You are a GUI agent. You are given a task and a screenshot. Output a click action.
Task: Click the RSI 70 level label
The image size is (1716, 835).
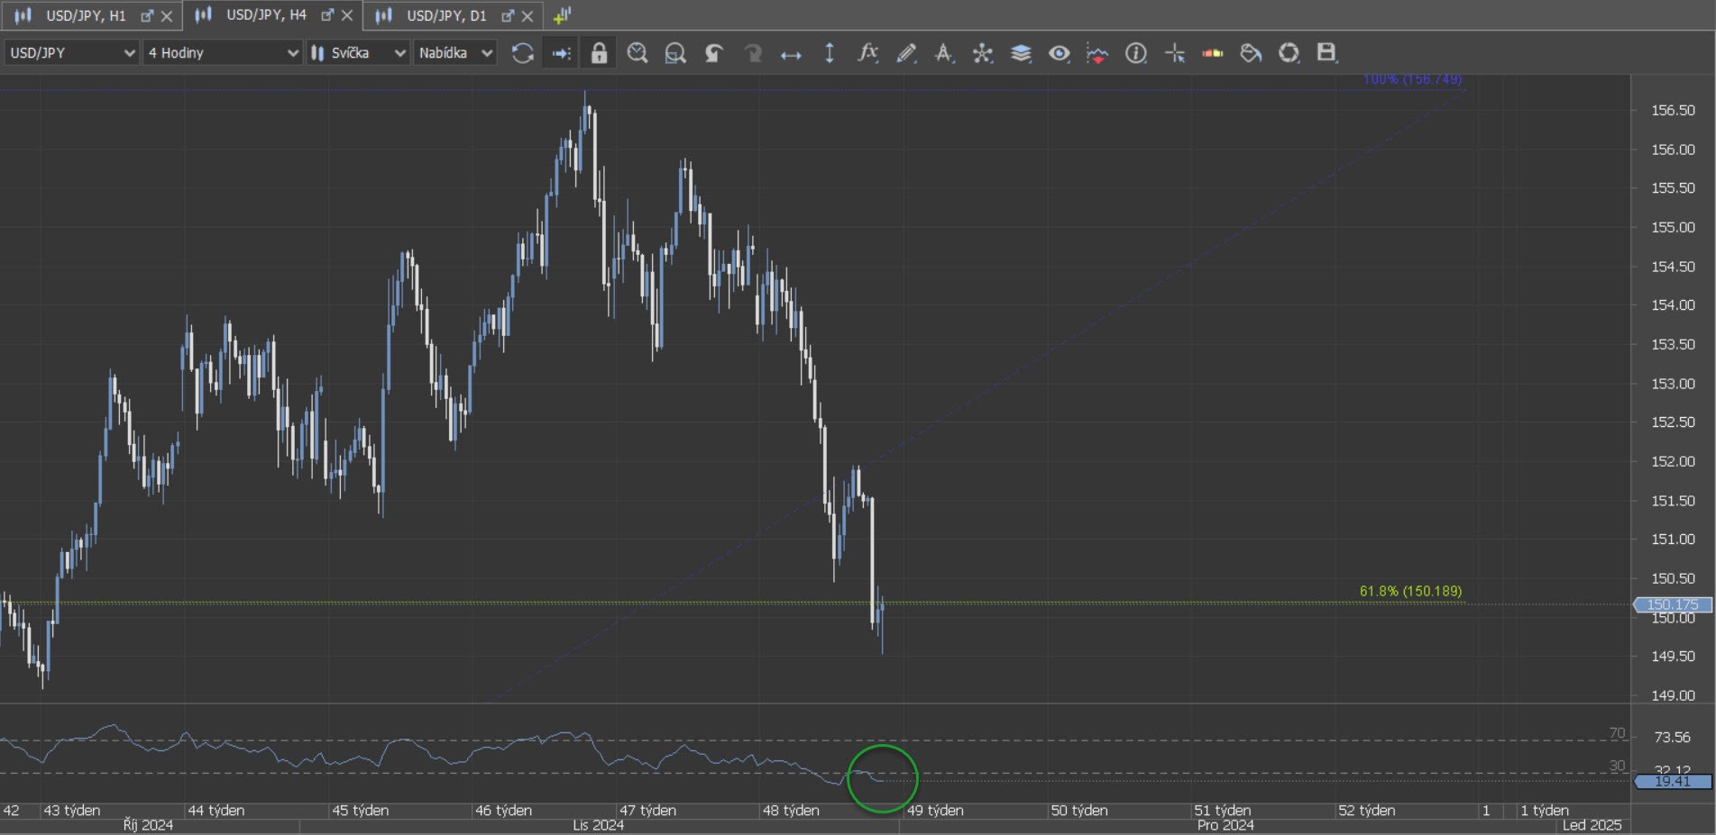(x=1618, y=733)
